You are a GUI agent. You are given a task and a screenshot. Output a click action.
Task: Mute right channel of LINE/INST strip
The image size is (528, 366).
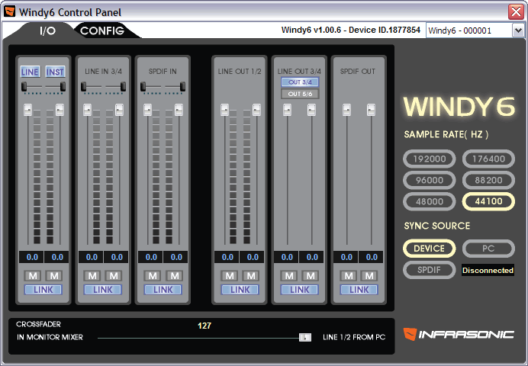point(54,276)
